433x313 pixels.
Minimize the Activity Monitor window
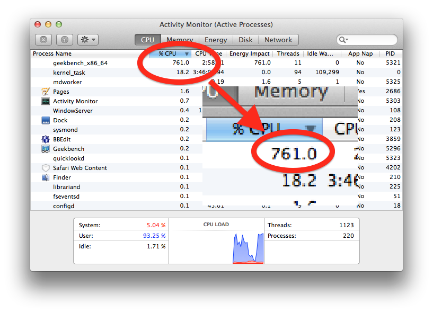point(48,24)
